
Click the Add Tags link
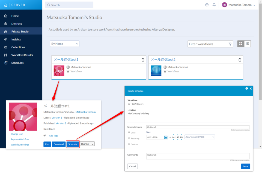click(53, 136)
